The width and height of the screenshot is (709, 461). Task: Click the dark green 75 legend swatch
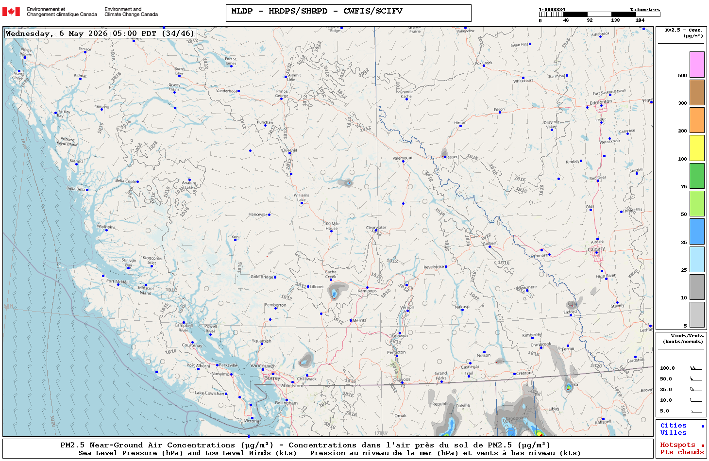coord(697,176)
